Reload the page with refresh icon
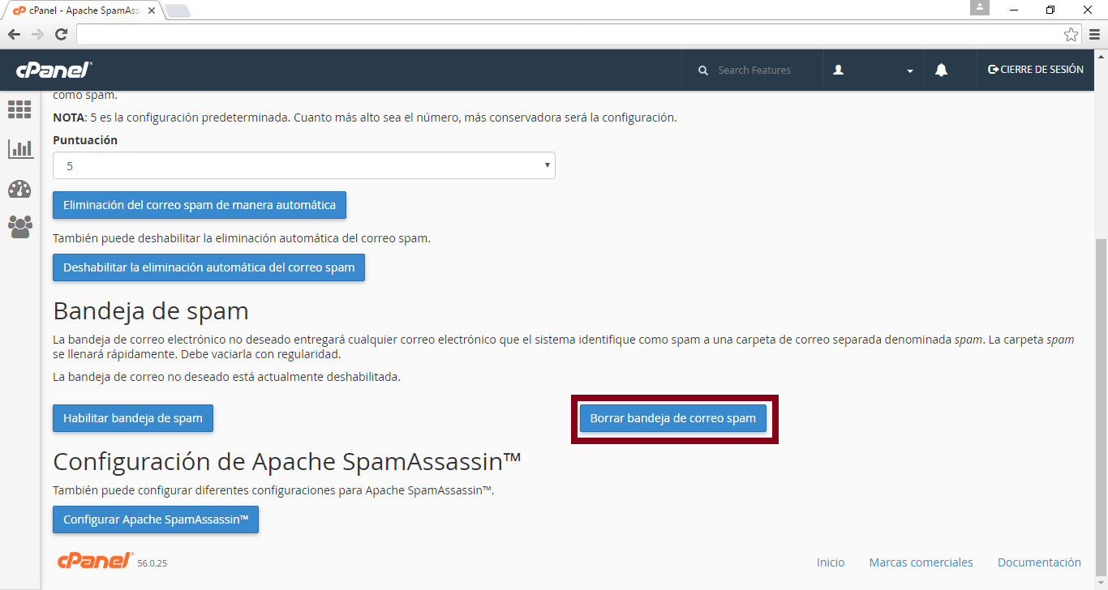Viewport: 1108px width, 590px height. (61, 34)
